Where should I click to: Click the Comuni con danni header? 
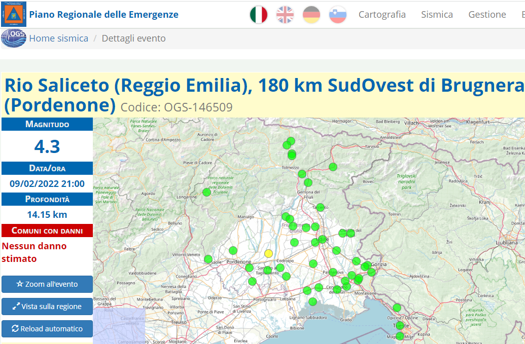click(x=47, y=231)
